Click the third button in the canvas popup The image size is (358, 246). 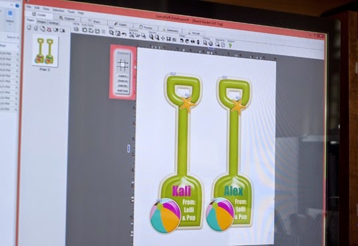(124, 86)
